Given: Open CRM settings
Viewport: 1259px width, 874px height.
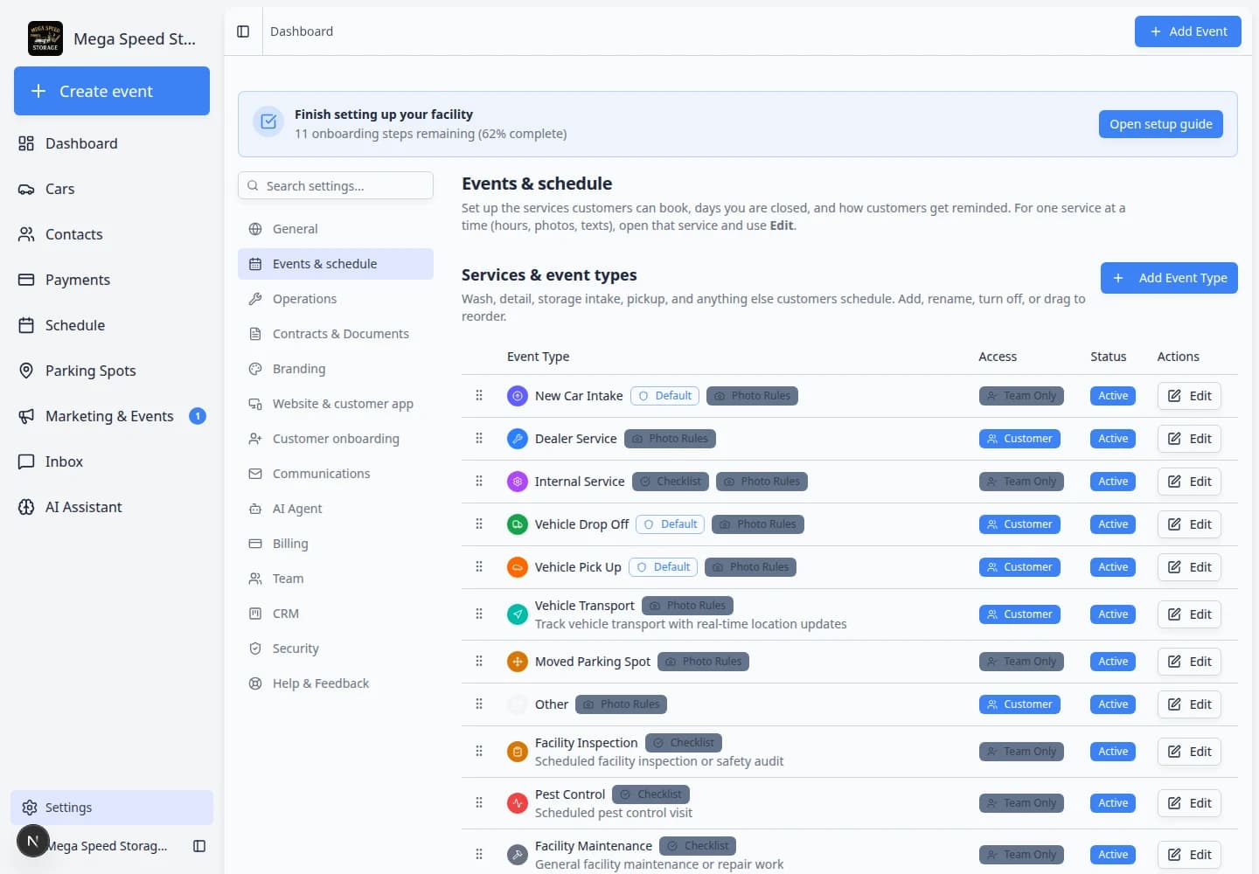Looking at the screenshot, I should click(336, 614).
